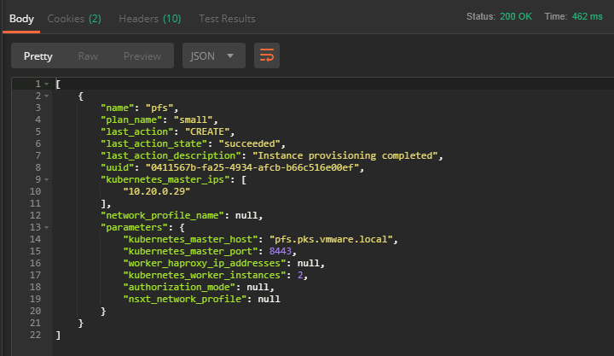Collapse the object starting at line 2
Viewport: 614px width, 356px height.
[x=46, y=96]
